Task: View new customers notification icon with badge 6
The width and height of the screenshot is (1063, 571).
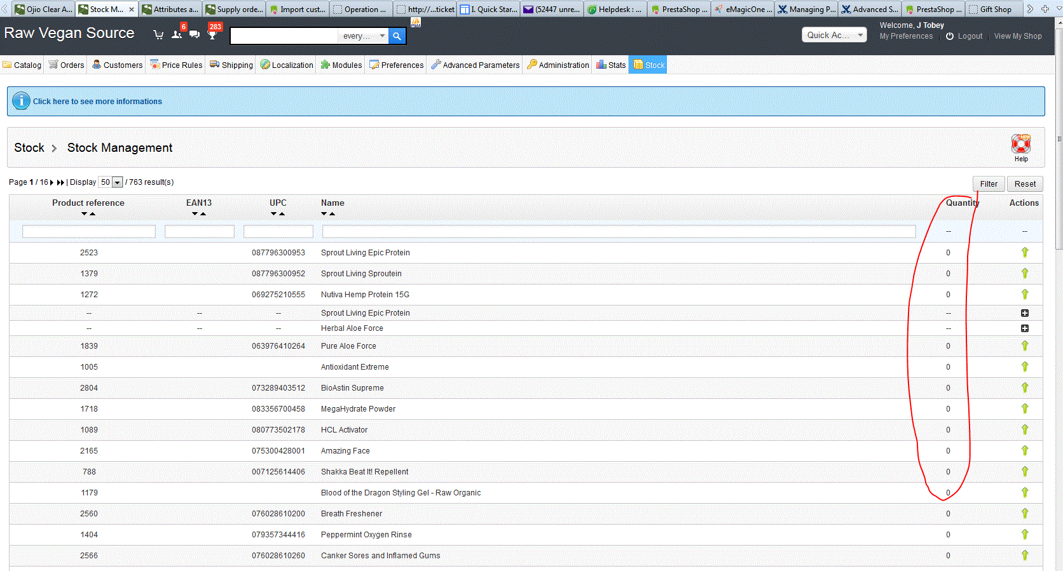Action: click(x=177, y=34)
